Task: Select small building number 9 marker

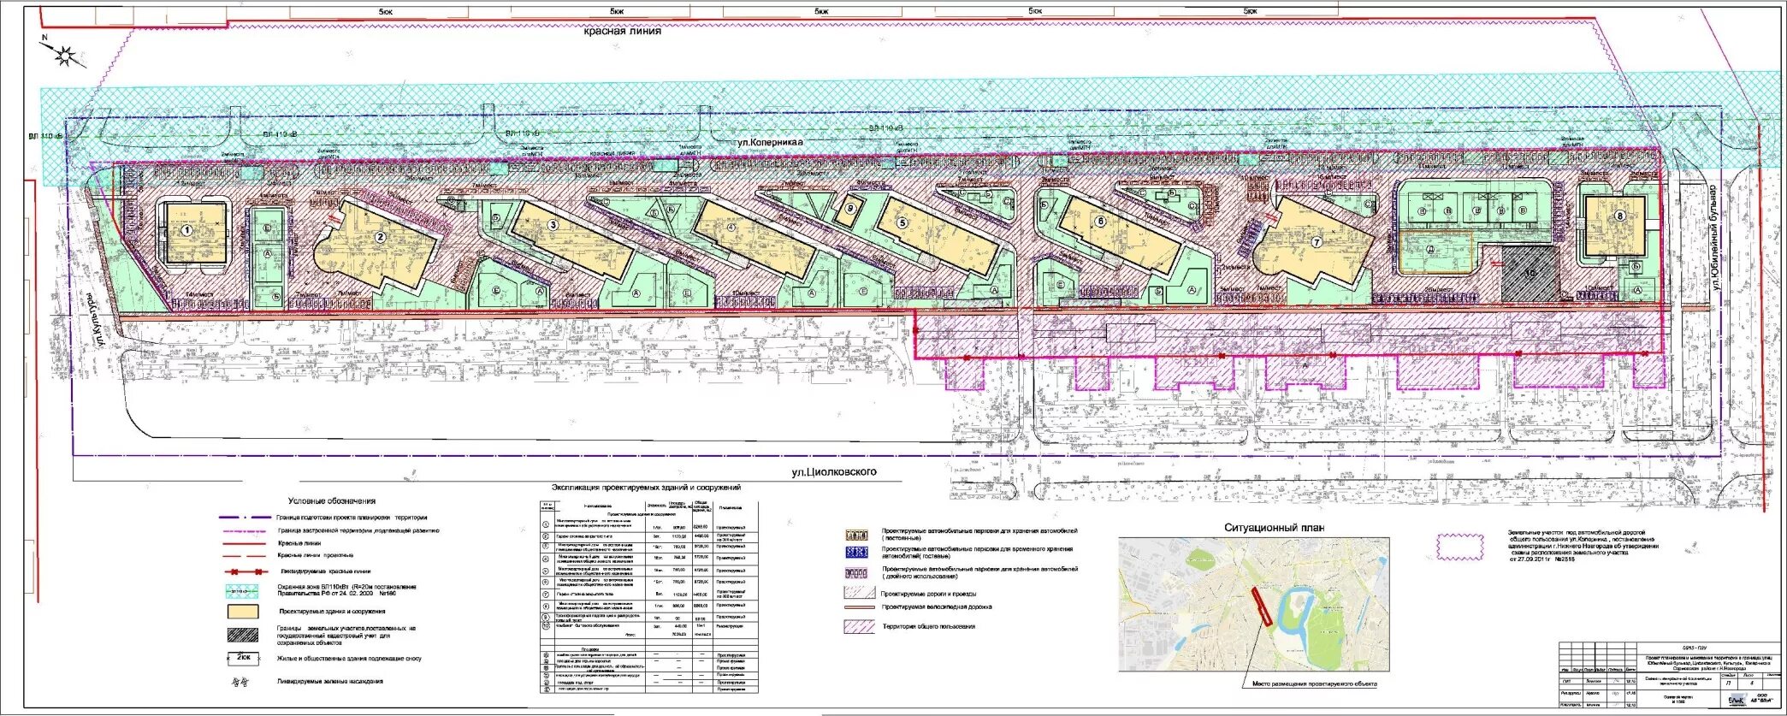Action: point(849,208)
